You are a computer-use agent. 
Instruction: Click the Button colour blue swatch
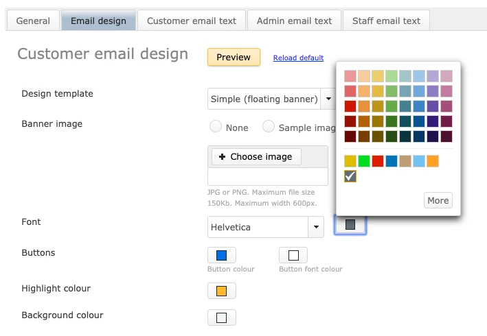[x=221, y=256]
